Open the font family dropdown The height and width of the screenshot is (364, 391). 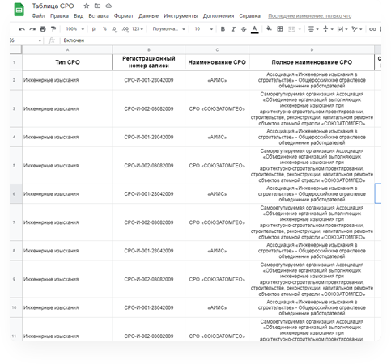point(168,29)
